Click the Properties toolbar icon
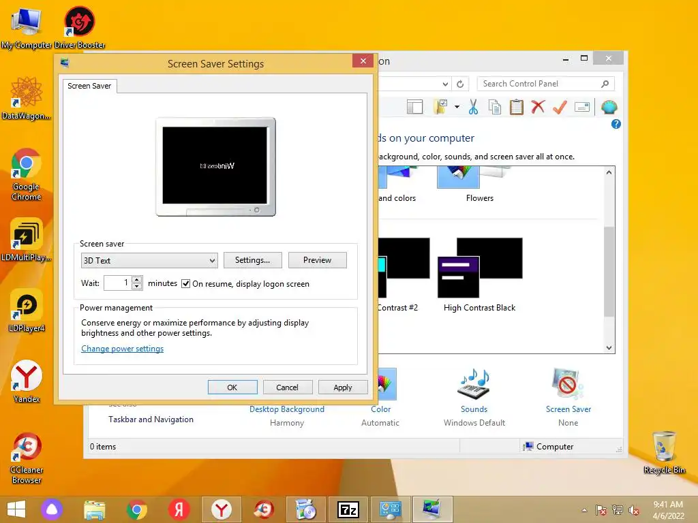The width and height of the screenshot is (698, 523). (x=582, y=107)
